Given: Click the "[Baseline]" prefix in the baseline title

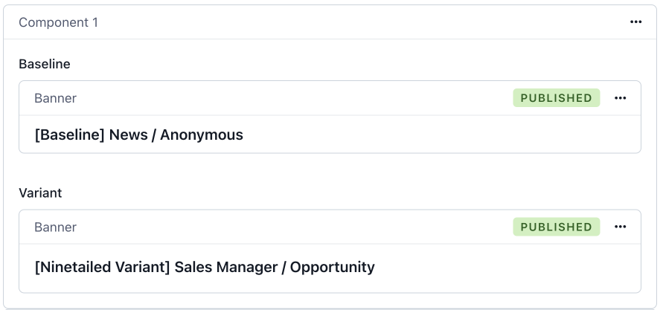Looking at the screenshot, I should pos(69,135).
